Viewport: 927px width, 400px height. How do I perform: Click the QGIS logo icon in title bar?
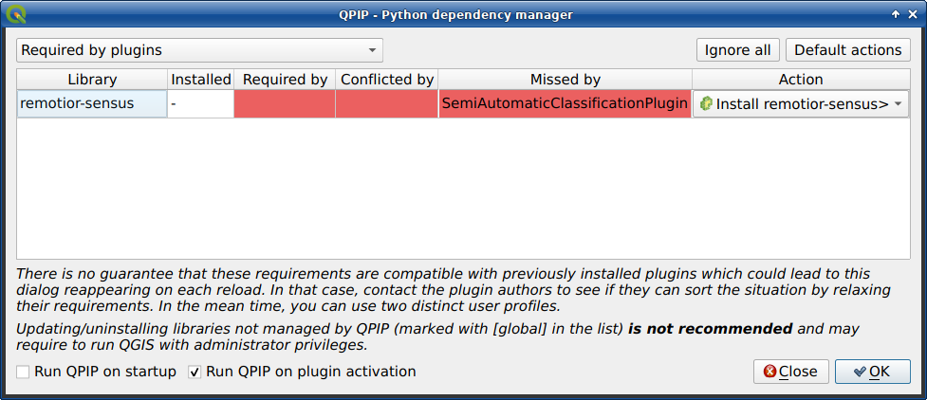(x=17, y=14)
